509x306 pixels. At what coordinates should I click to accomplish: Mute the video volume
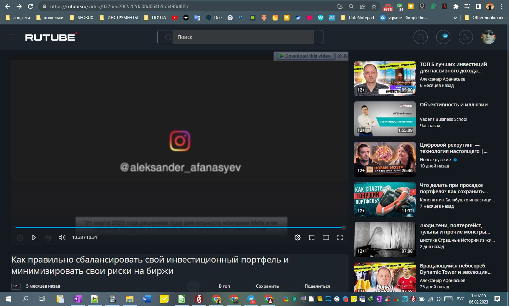[62, 237]
